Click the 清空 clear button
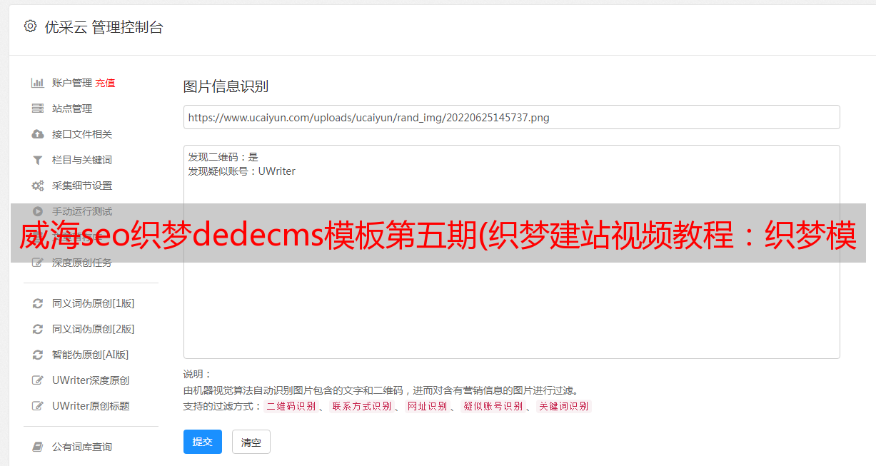The height and width of the screenshot is (466, 876). (x=251, y=442)
